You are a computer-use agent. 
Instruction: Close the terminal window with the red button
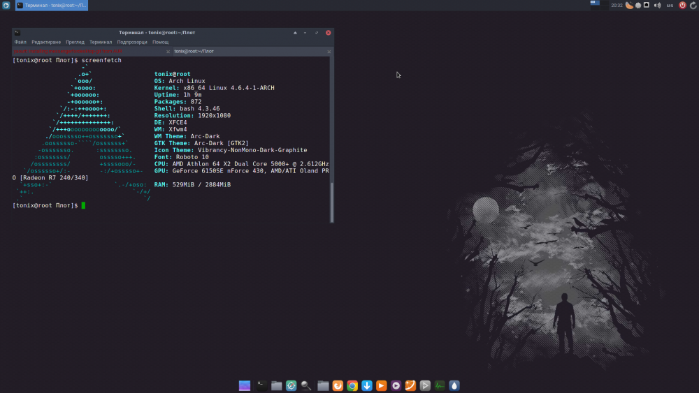tap(328, 33)
